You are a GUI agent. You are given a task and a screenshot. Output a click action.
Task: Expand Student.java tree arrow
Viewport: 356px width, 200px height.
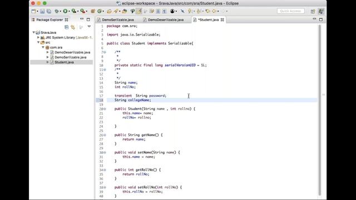click(47, 62)
